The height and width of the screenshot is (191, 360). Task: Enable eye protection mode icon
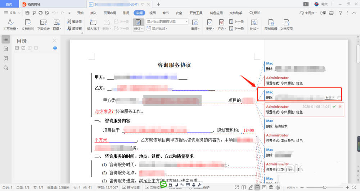pos(278,187)
